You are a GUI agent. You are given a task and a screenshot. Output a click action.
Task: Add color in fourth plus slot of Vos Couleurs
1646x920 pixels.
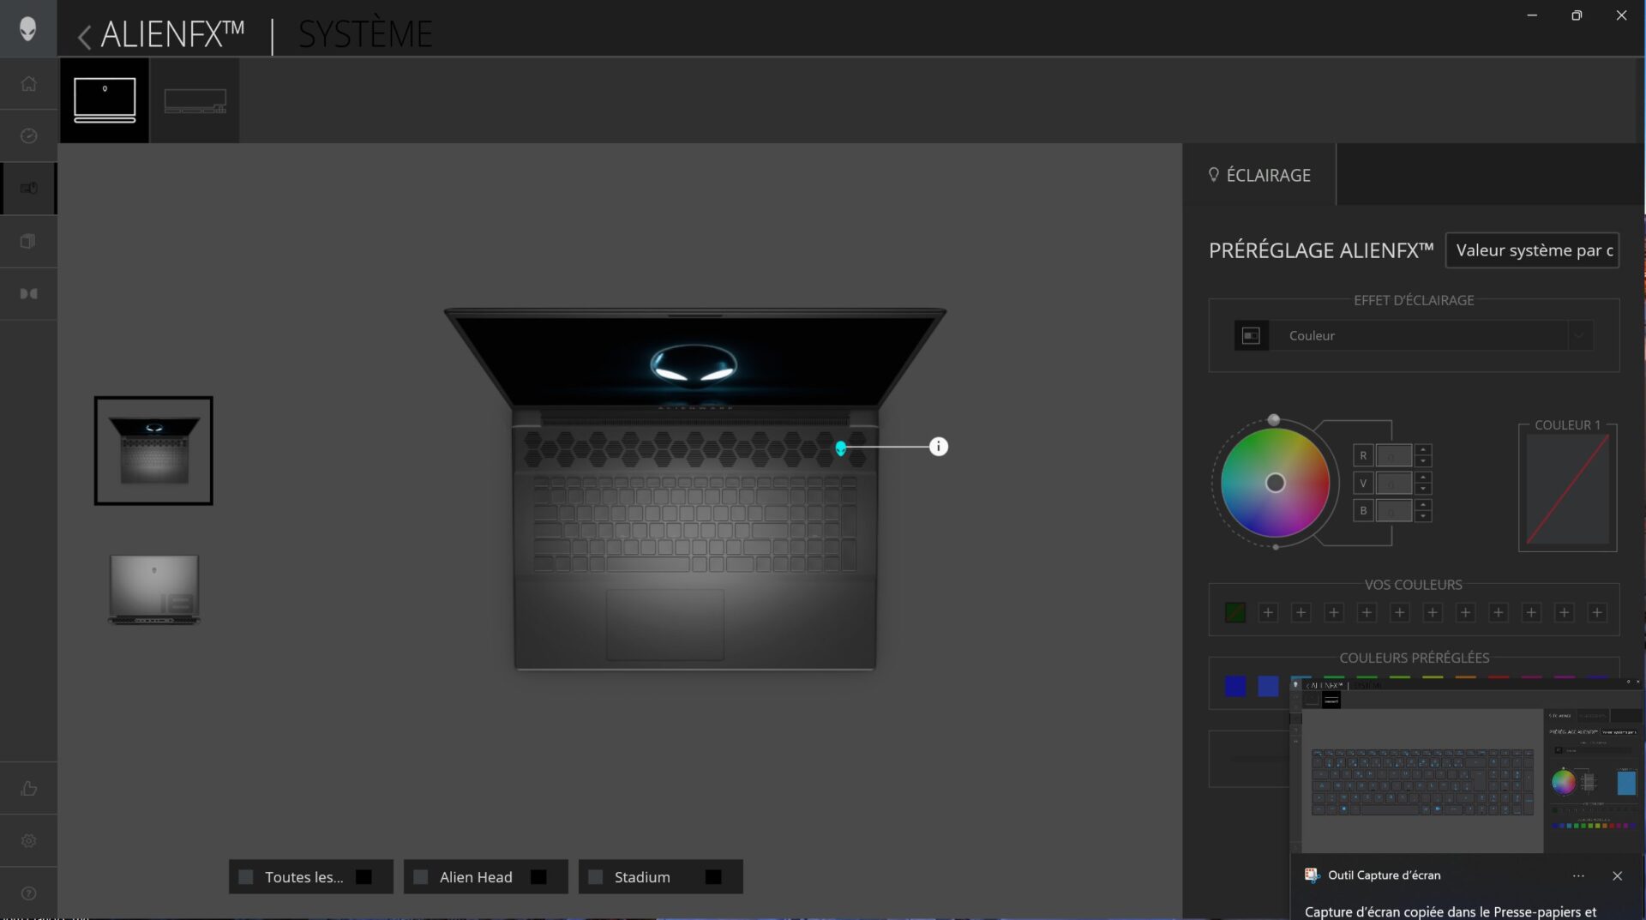(1367, 612)
